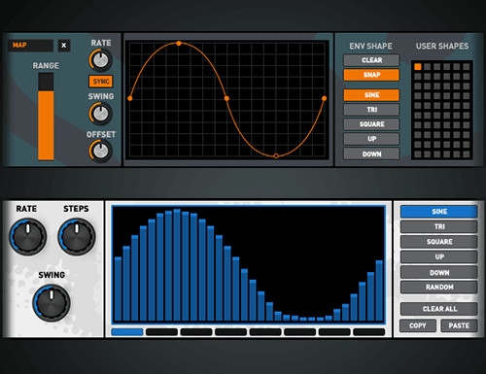486x374 pixels.
Task: Select the first blue pattern tab
Action: point(127,332)
